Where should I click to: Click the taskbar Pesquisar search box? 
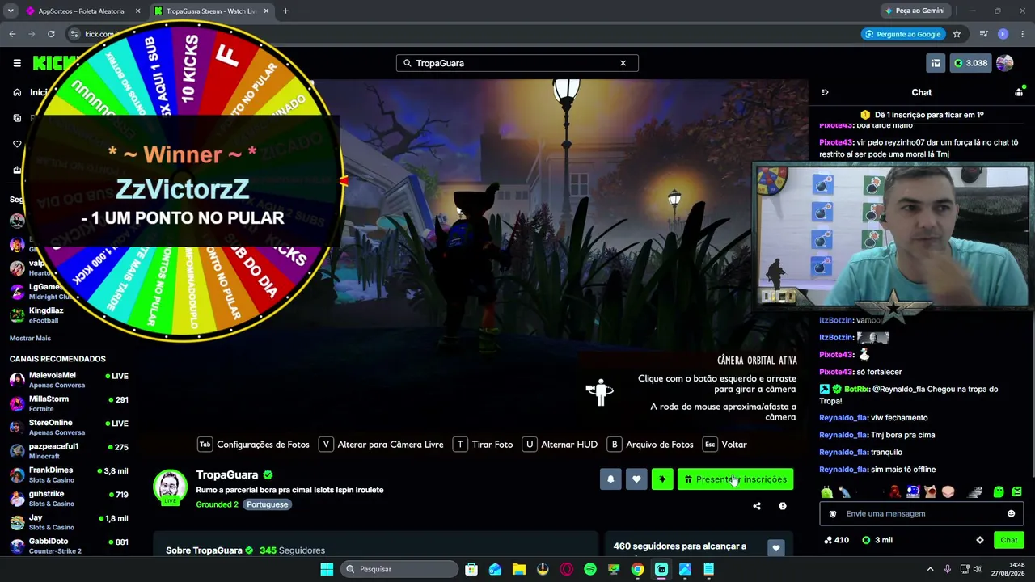(399, 569)
